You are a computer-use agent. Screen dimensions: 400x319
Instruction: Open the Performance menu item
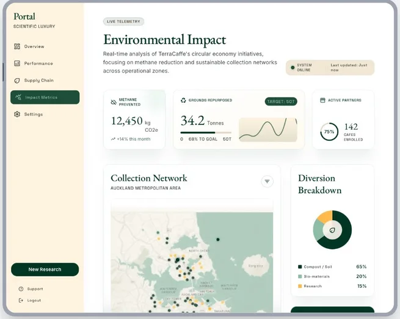coord(45,63)
